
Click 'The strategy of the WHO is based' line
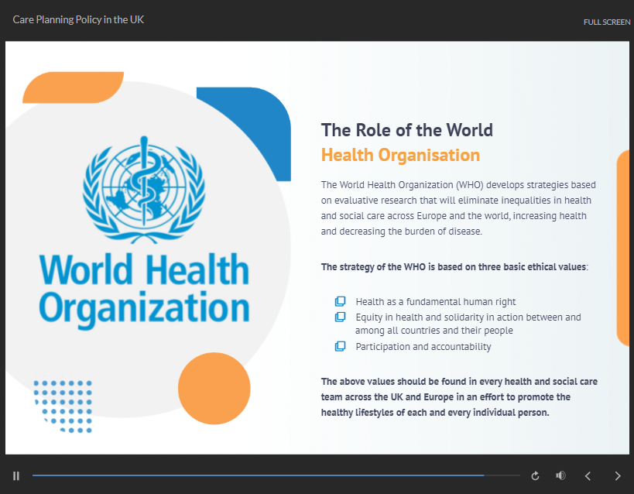[x=454, y=267]
